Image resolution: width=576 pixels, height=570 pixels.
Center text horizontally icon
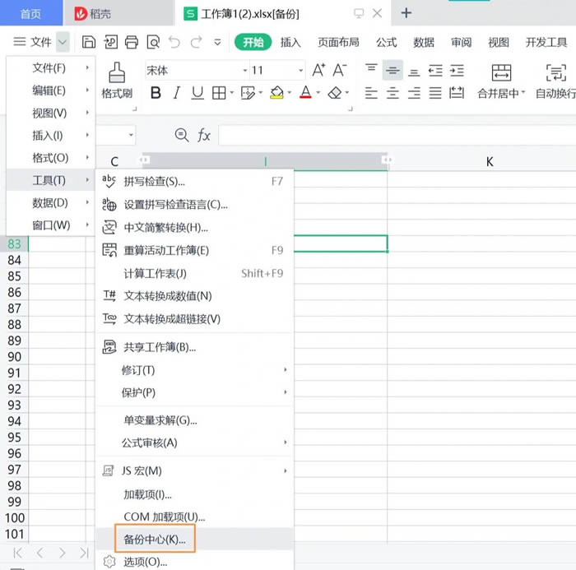coord(393,93)
